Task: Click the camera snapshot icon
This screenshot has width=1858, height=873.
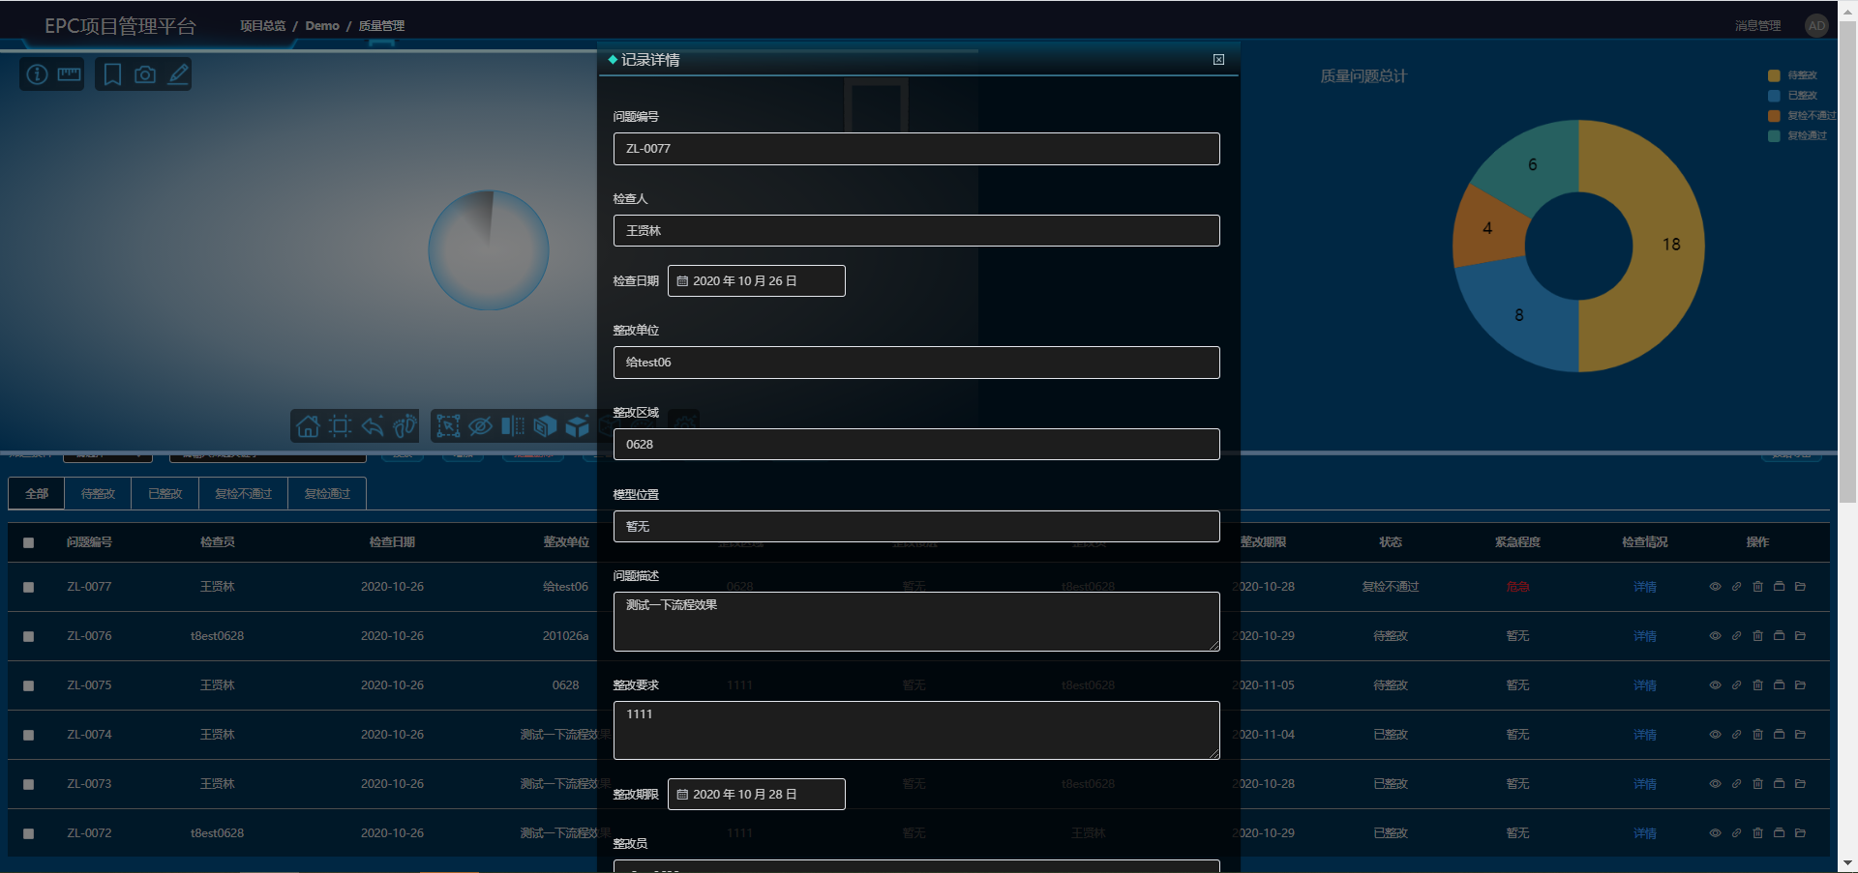Action: tap(145, 74)
